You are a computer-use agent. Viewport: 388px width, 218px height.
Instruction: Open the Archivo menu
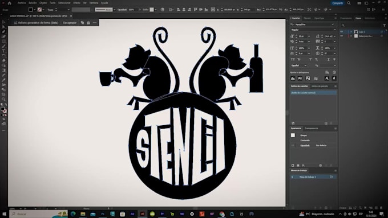(22, 3)
